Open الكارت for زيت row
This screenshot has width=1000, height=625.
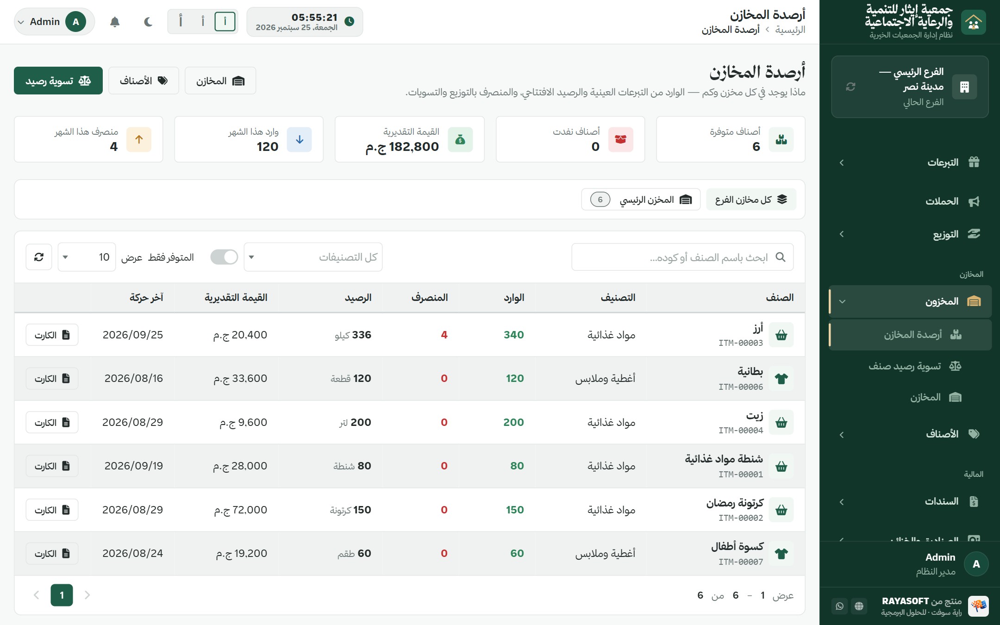pos(52,422)
